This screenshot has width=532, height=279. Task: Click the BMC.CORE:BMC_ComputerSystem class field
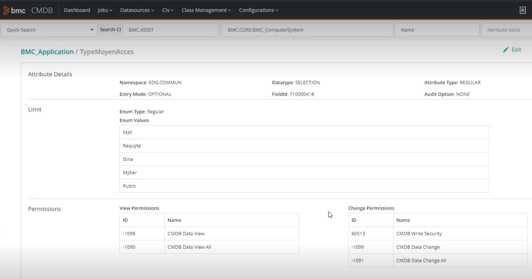click(307, 30)
